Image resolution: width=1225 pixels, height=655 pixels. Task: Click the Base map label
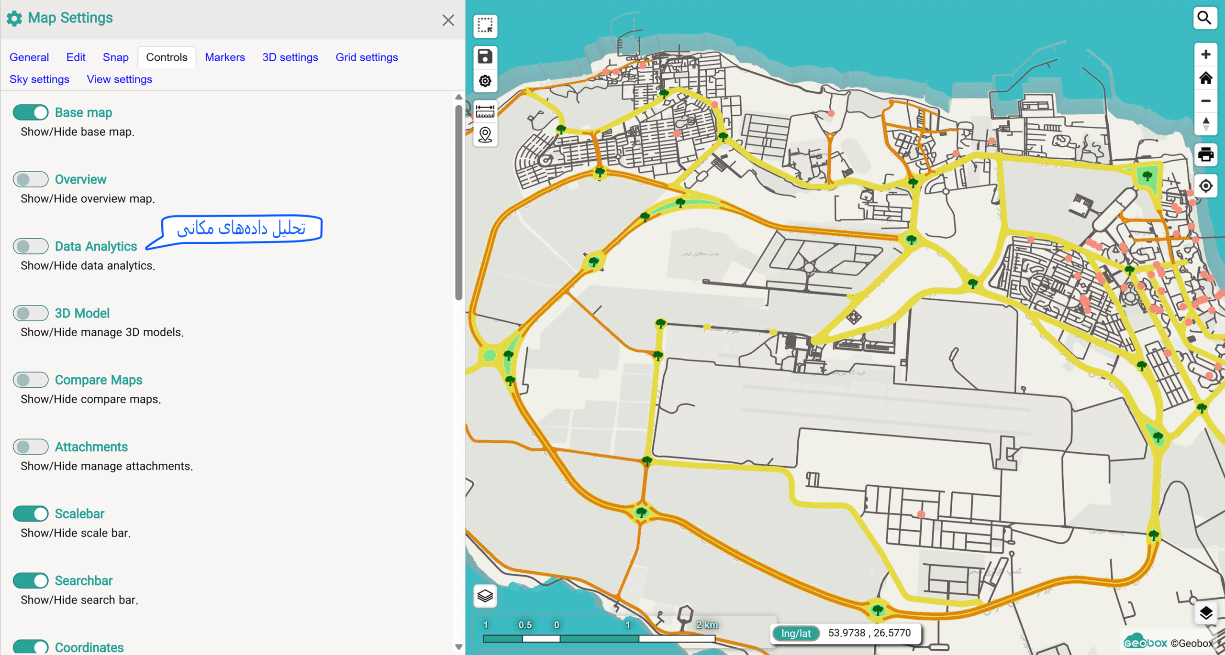[x=84, y=112]
